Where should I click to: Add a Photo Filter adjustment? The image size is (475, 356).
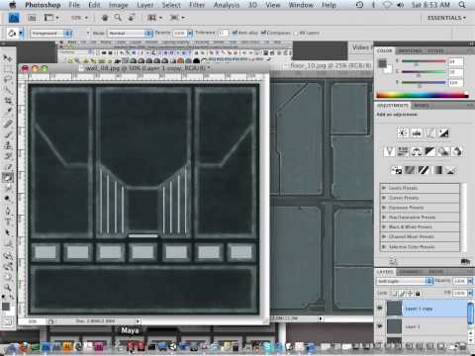click(x=443, y=151)
